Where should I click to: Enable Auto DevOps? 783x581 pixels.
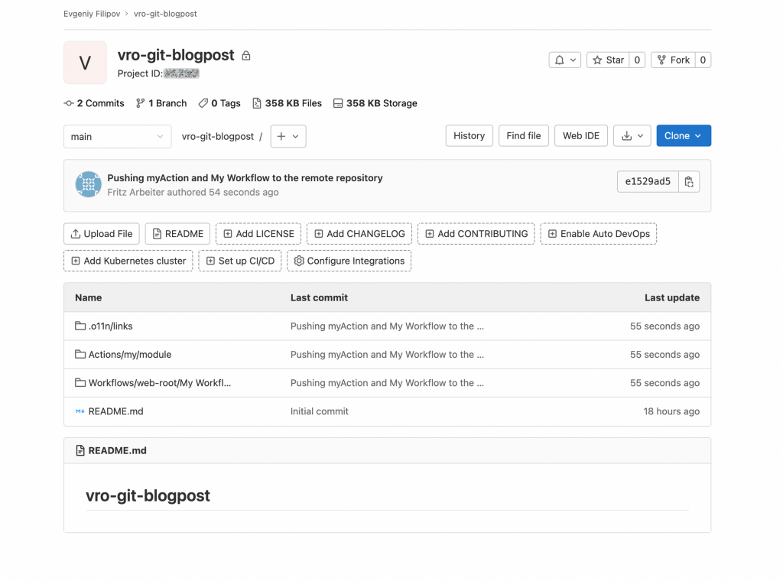pos(598,234)
